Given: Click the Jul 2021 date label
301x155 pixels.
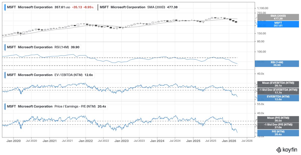Looking at the screenshot, I should (x=67, y=141).
